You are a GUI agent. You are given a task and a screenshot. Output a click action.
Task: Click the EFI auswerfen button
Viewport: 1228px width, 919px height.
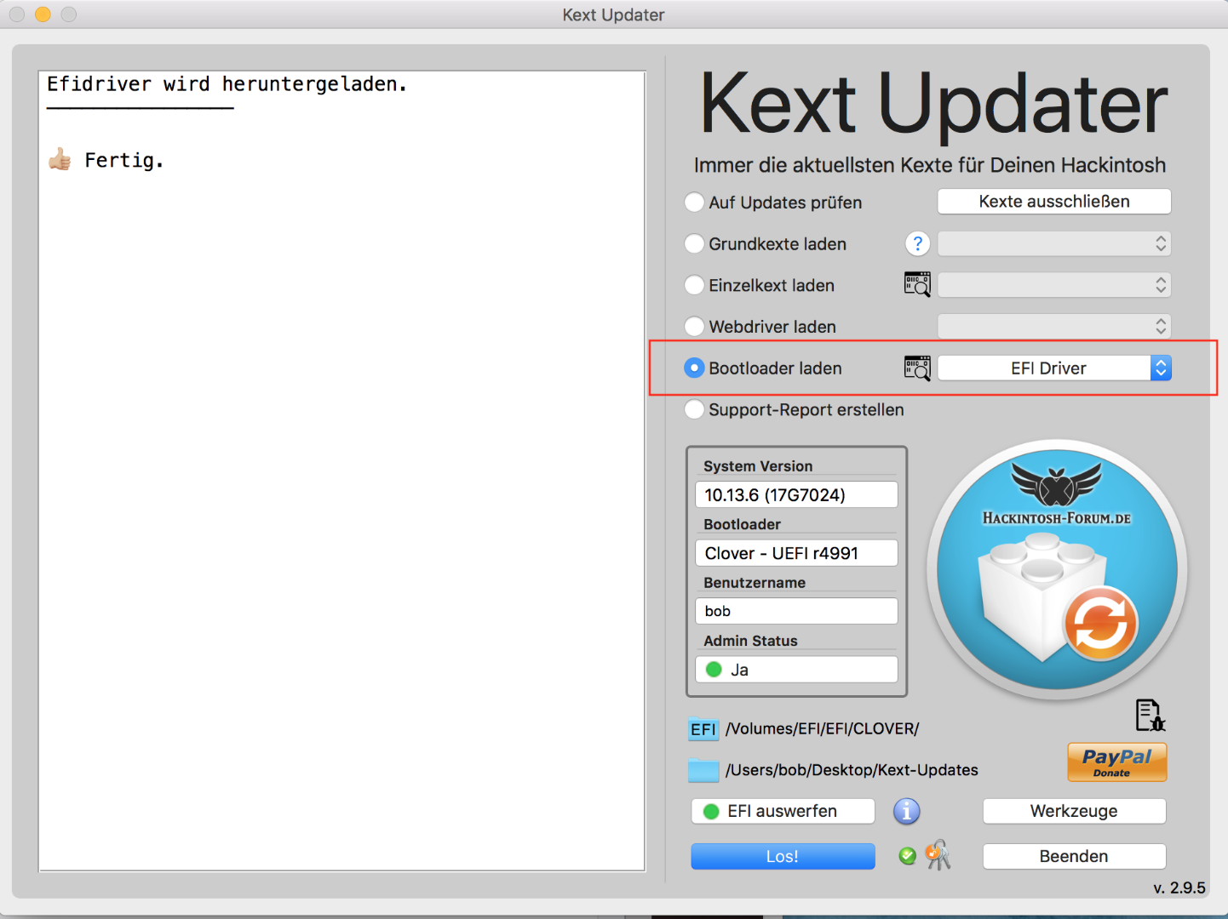(783, 811)
